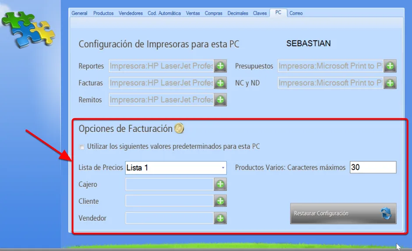Select the PC tab
Screen dimensions: 412x251
click(x=278, y=12)
